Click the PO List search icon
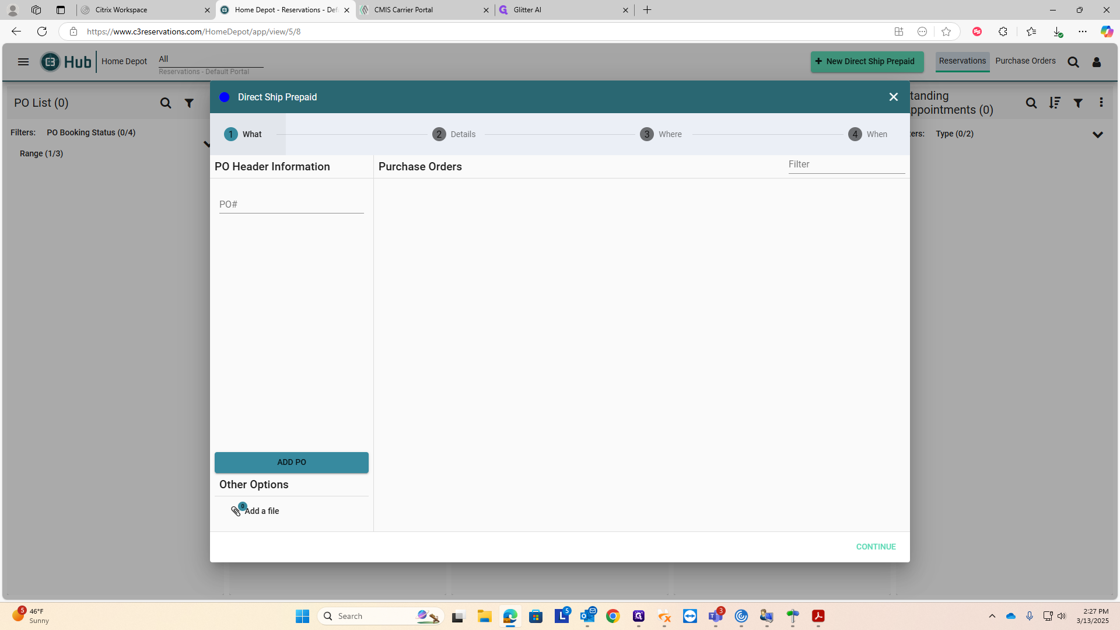 click(x=166, y=103)
